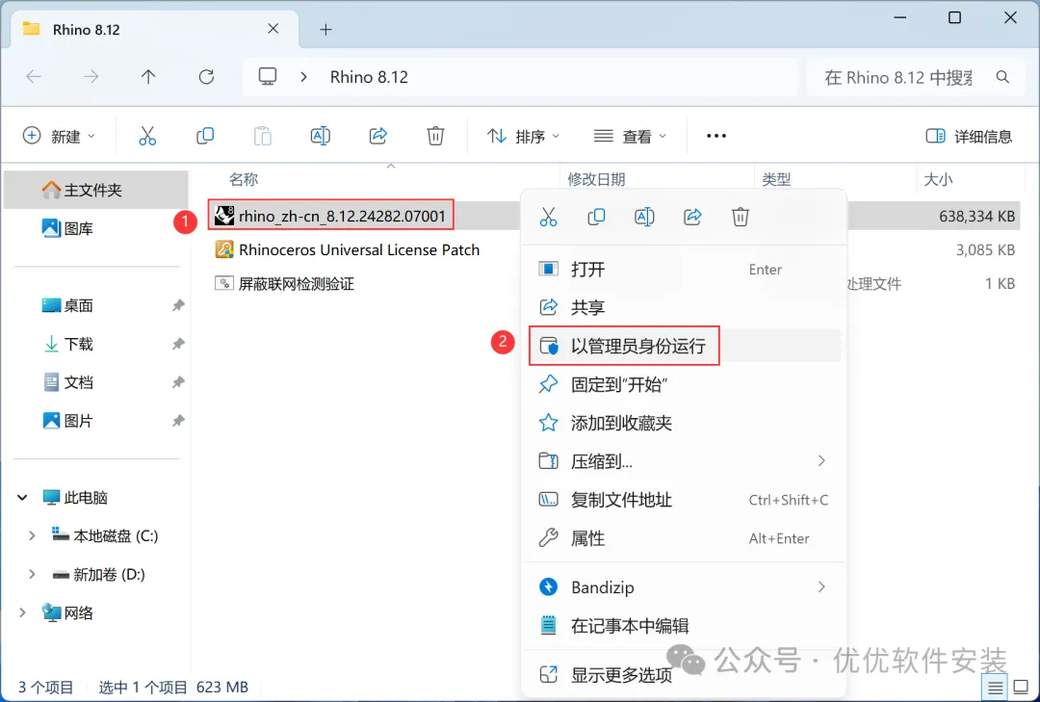Switch to the details list view icon
This screenshot has width=1040, height=702.
coord(995,688)
